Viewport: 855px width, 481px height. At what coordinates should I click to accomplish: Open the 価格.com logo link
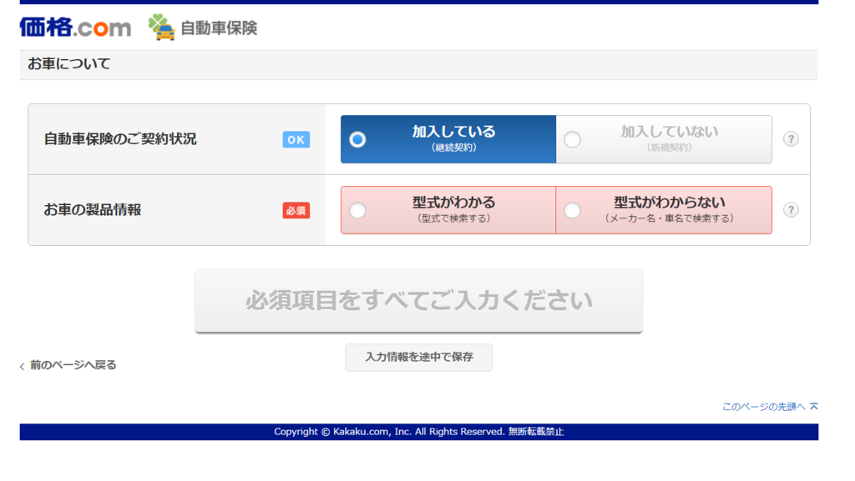(x=75, y=28)
